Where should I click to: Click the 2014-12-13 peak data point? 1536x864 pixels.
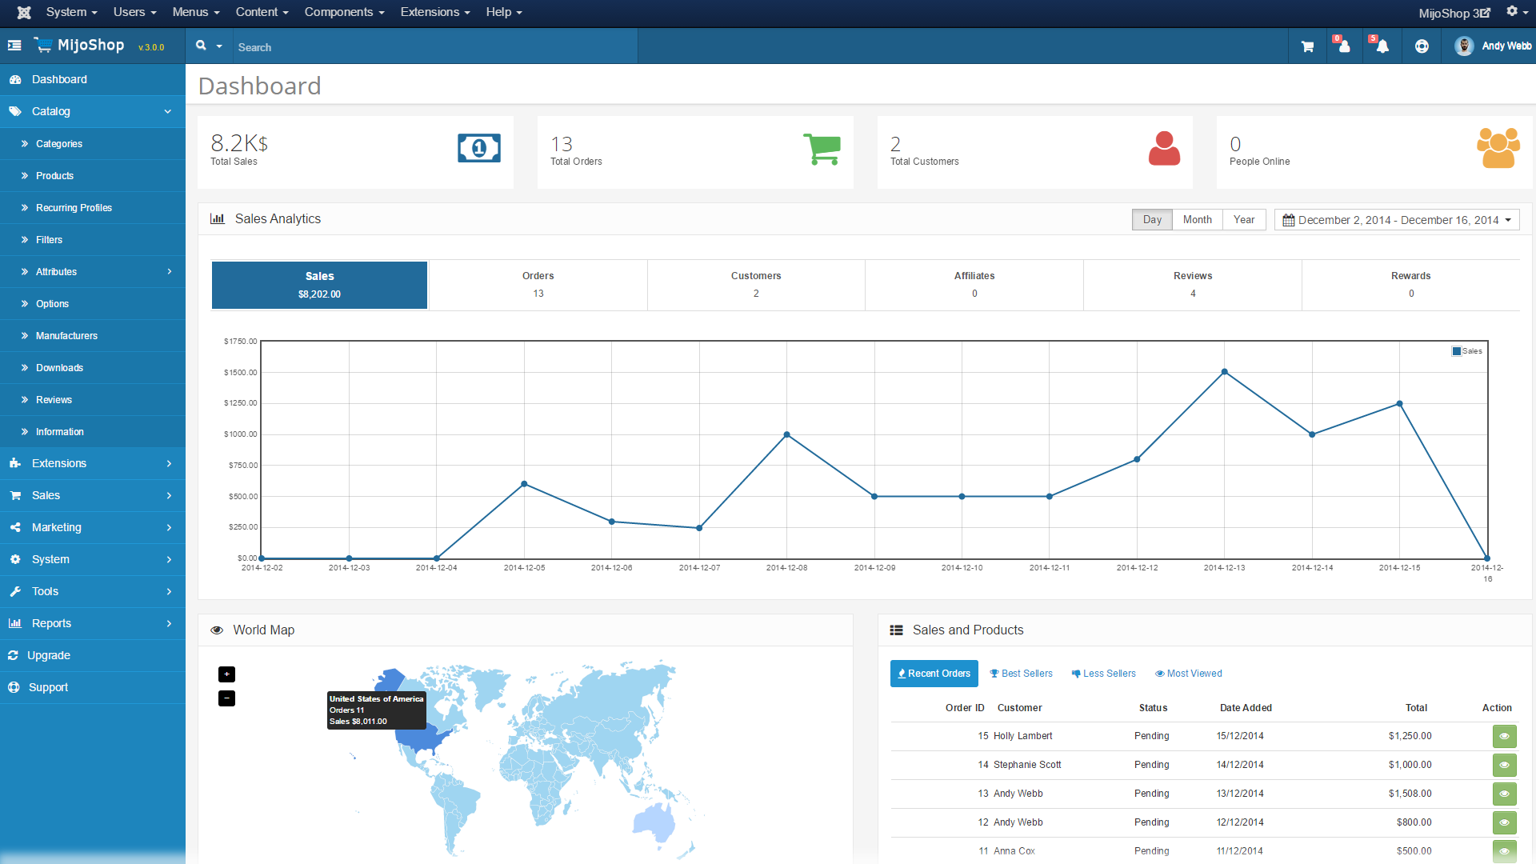coord(1225,372)
